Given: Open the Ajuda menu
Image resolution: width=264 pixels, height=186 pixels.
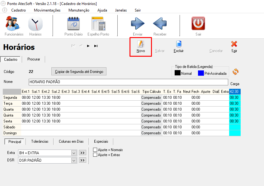Looking at the screenshot, I should click(x=102, y=10).
